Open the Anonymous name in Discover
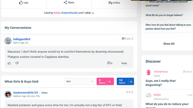193x108 pixels. (x=161, y=72)
